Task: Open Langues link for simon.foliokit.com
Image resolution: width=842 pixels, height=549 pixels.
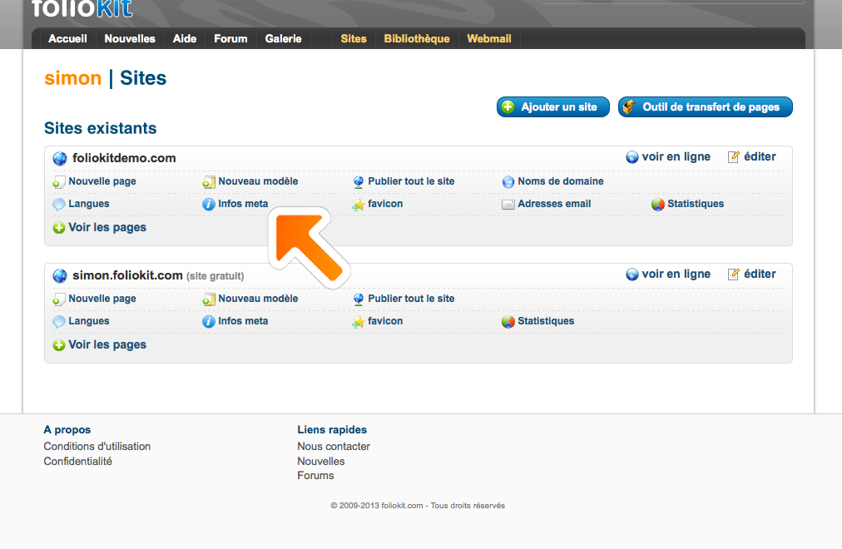Action: [88, 321]
